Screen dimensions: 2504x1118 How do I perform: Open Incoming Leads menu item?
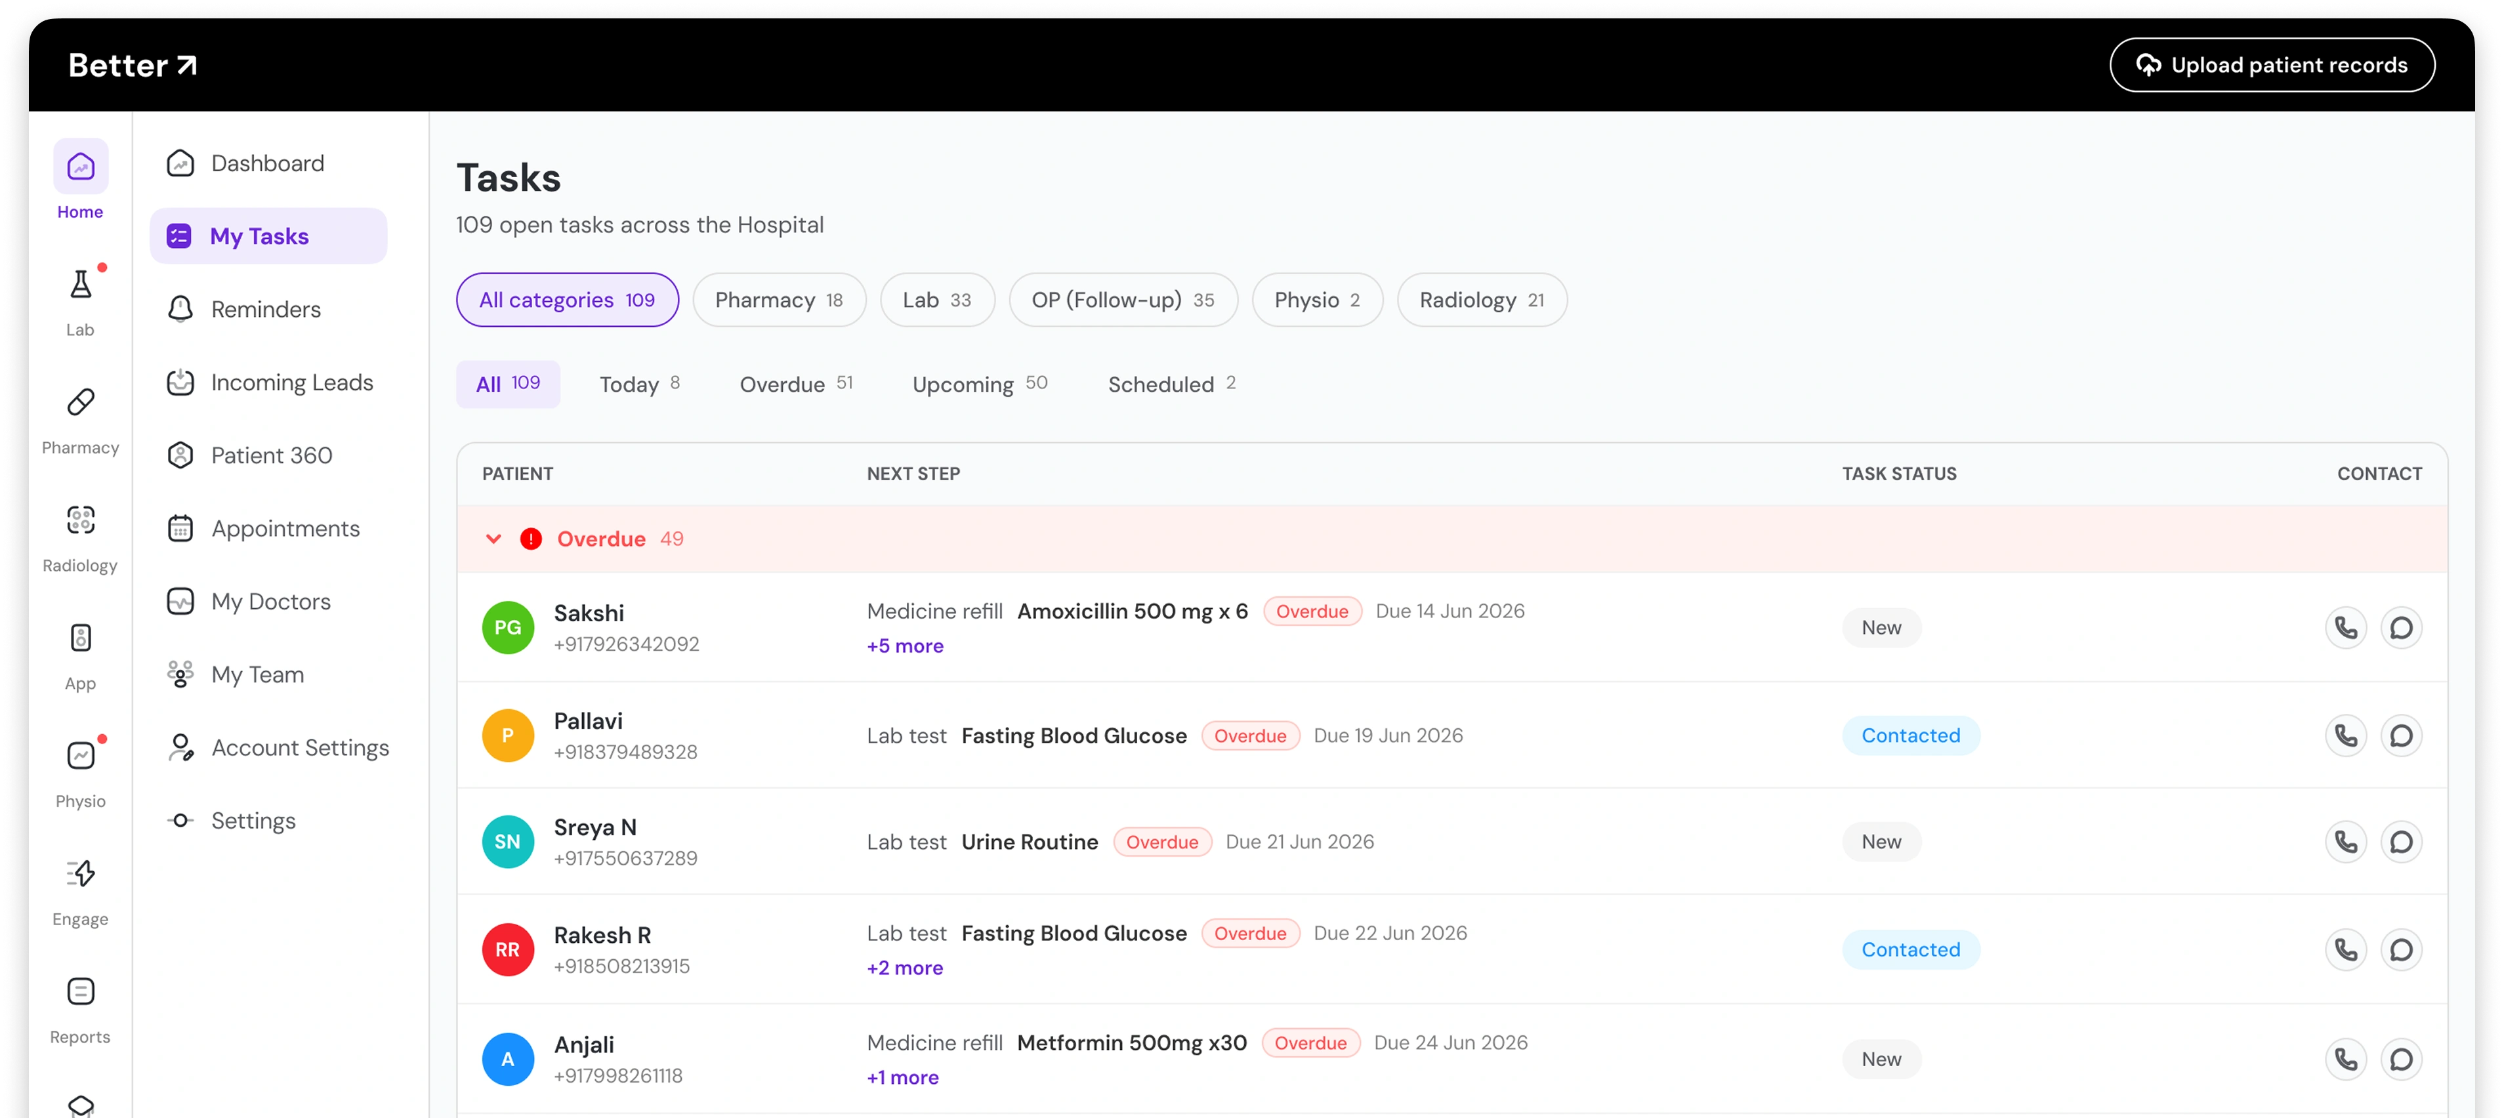coord(270,382)
